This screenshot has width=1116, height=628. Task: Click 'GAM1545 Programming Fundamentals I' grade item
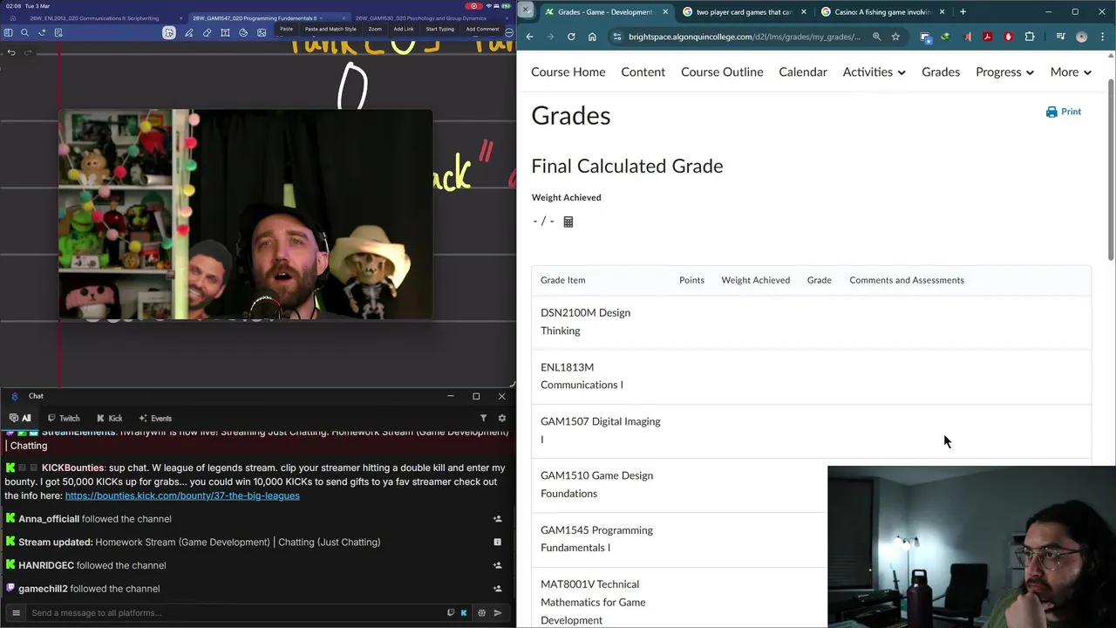[x=596, y=538]
